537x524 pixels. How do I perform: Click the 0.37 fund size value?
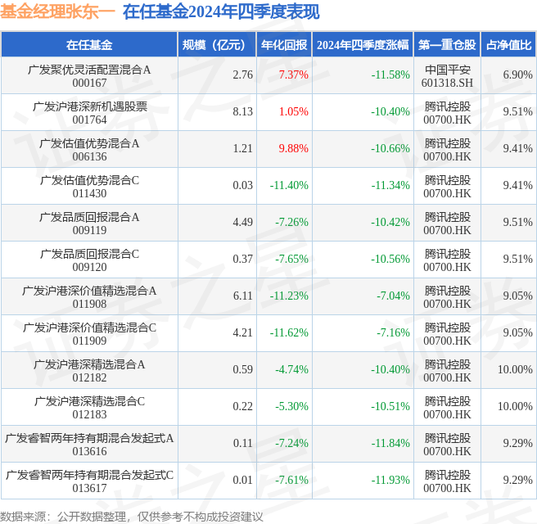(243, 259)
